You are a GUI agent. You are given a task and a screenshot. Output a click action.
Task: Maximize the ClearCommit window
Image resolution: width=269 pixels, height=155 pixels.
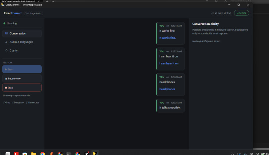coord(239,5)
